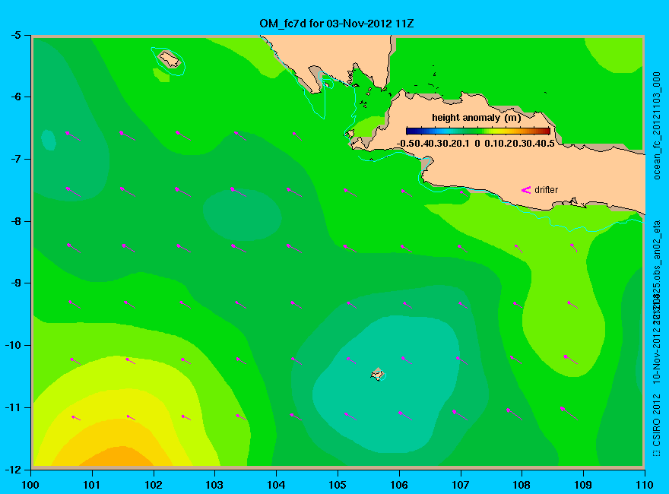Click the 105 longitude tick label

click(x=338, y=485)
